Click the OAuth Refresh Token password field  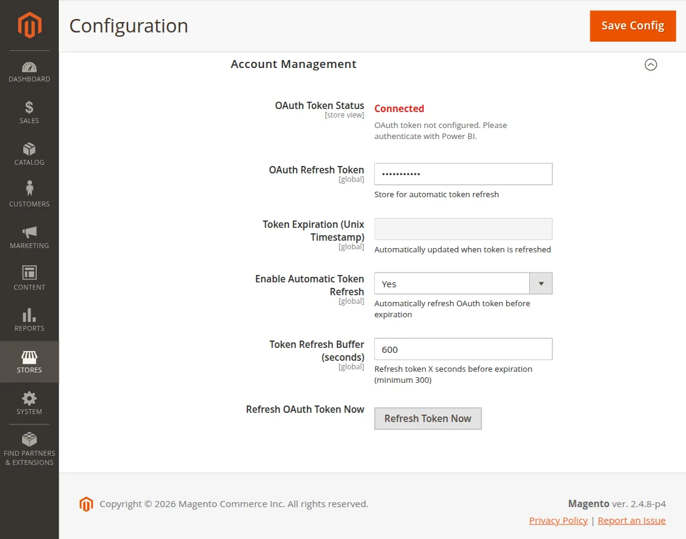click(x=463, y=174)
